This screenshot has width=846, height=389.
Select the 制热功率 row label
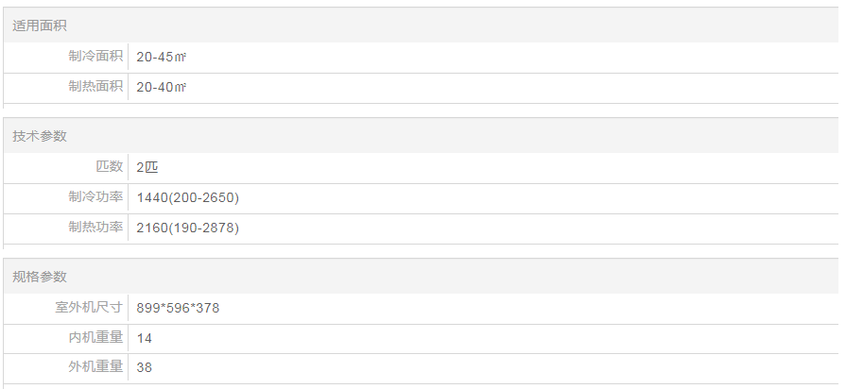tap(95, 228)
